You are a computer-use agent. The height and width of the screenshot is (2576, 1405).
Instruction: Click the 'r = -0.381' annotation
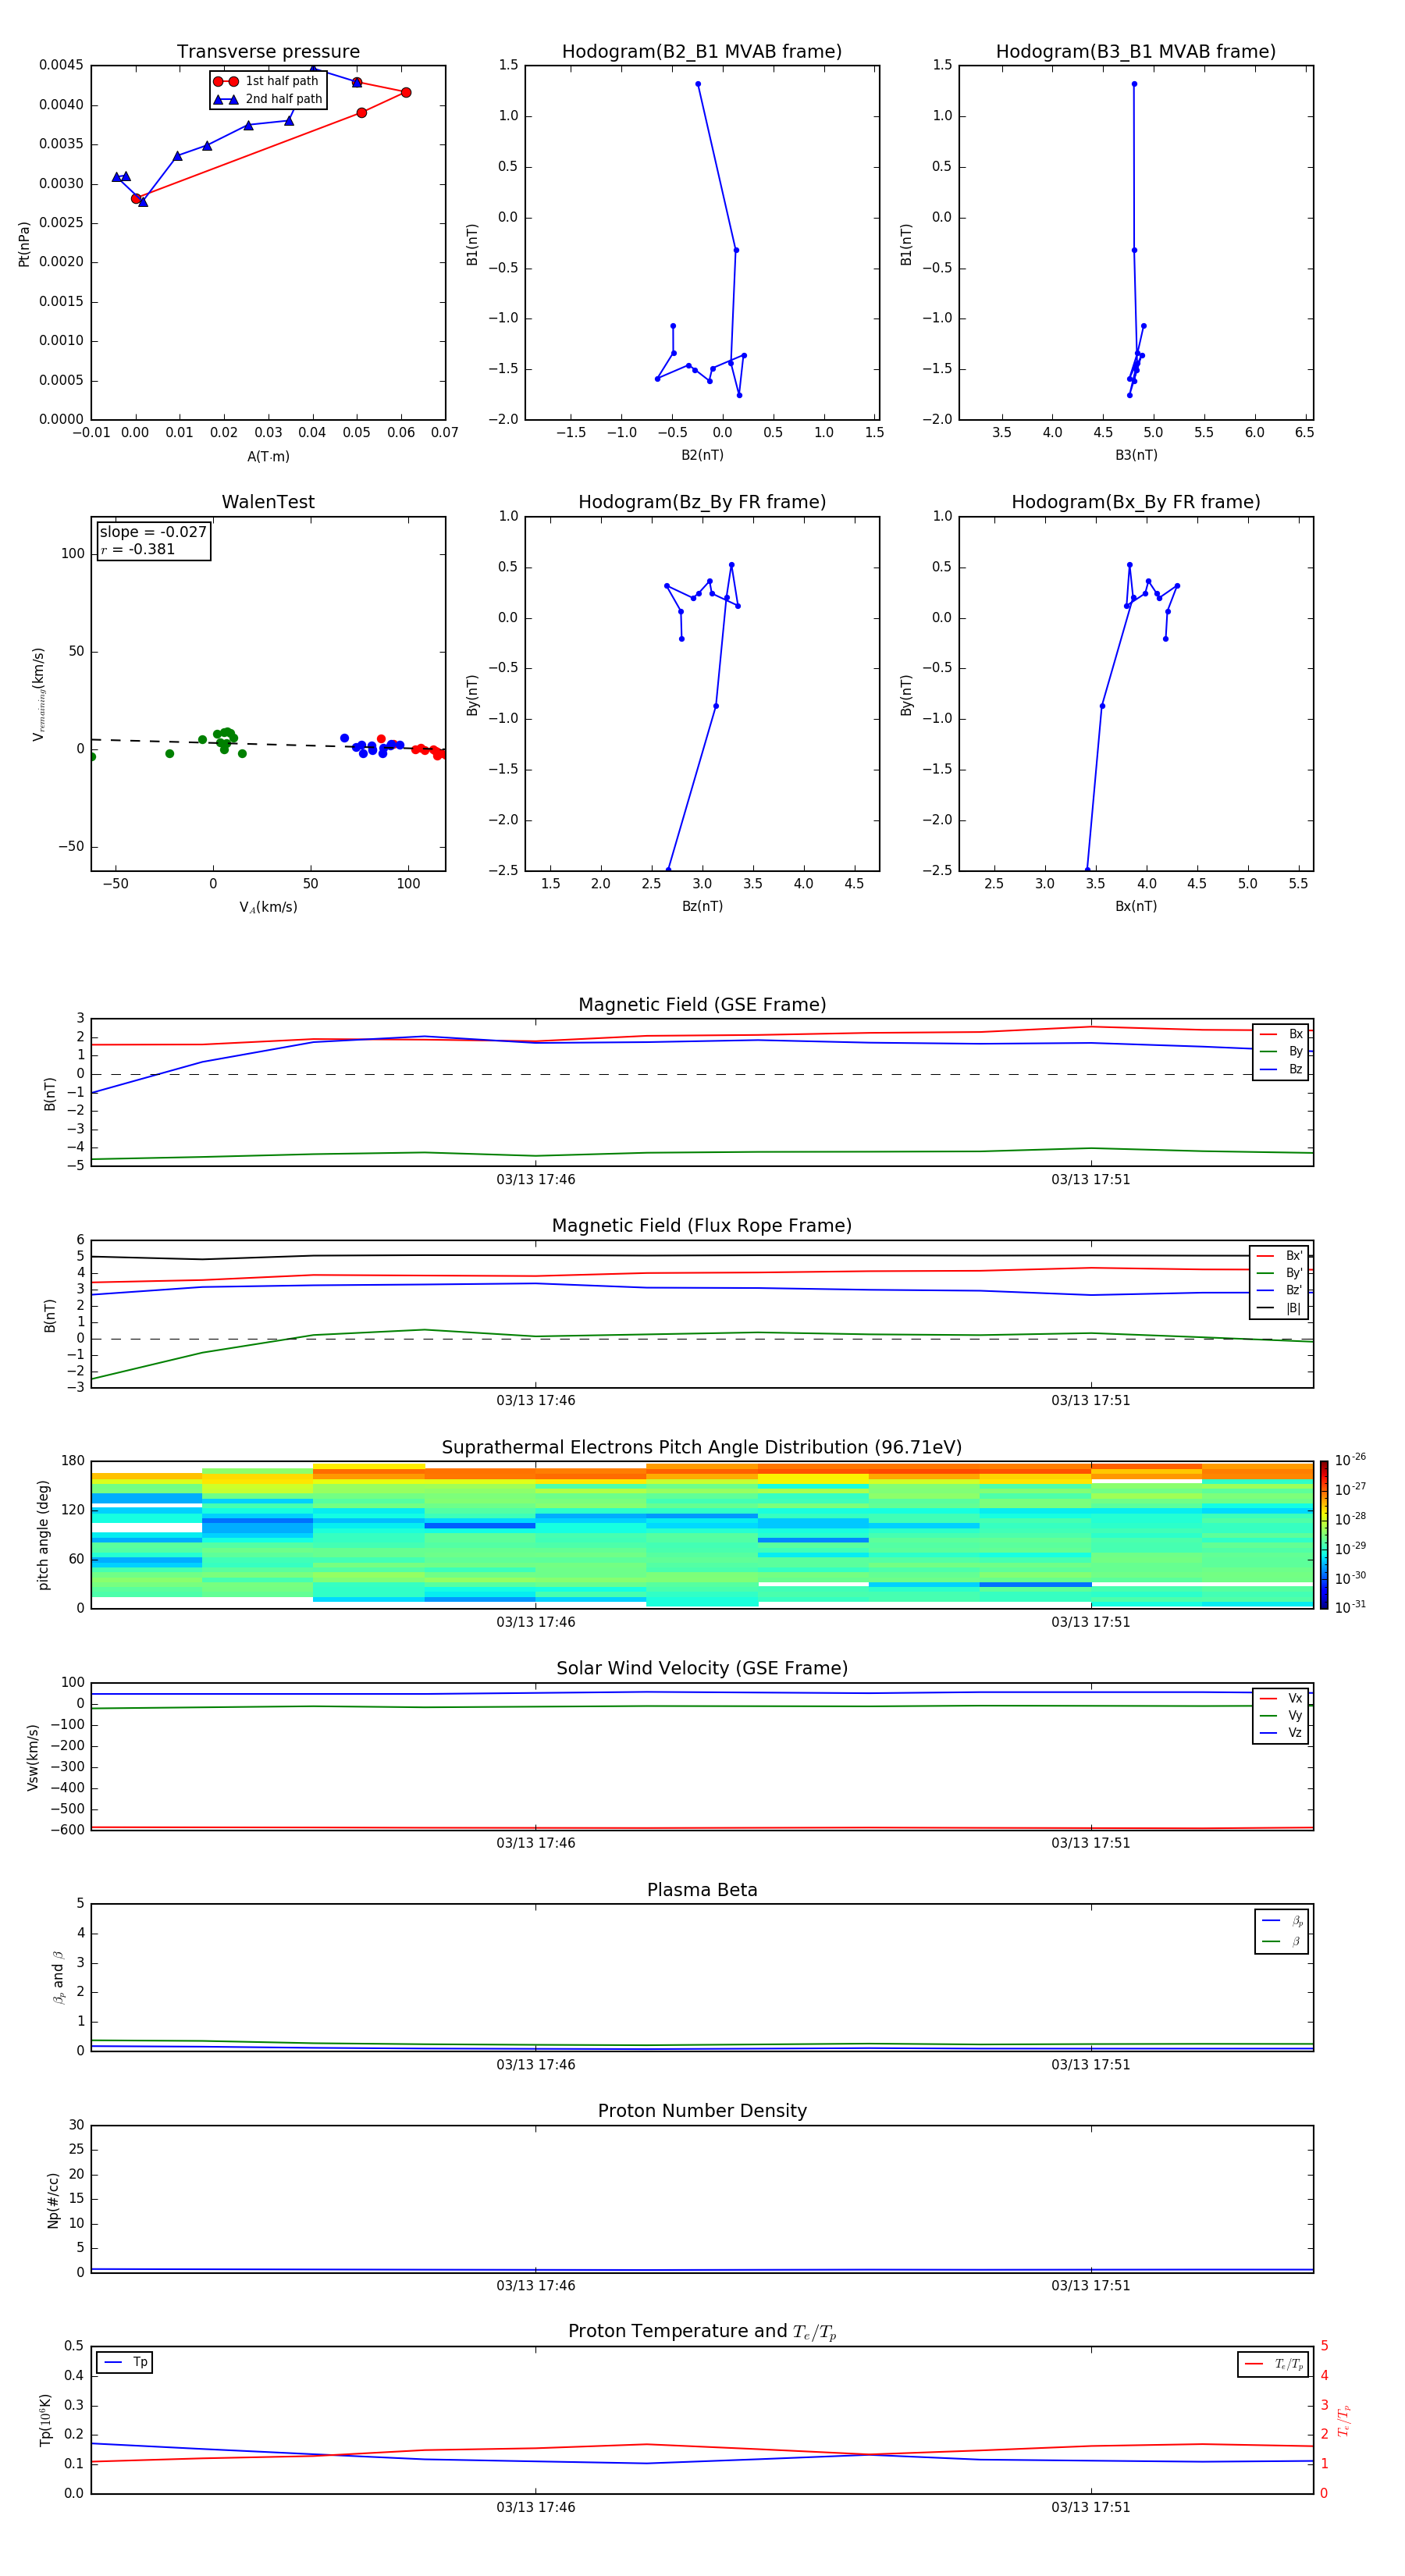(138, 549)
